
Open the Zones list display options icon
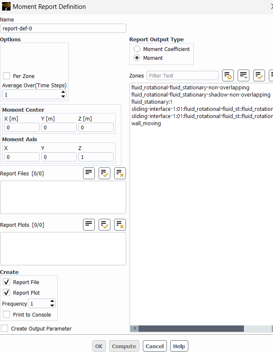tap(244, 75)
